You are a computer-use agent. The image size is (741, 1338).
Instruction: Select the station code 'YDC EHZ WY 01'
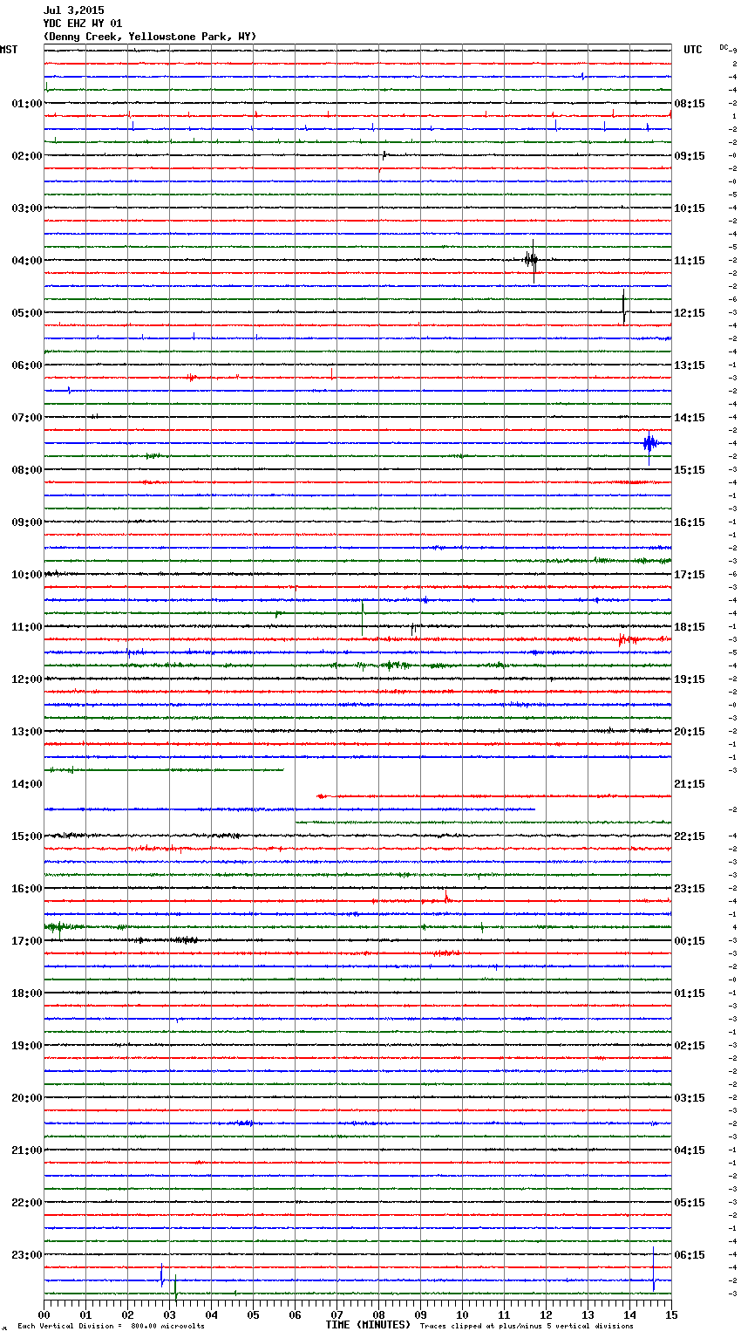coord(83,24)
